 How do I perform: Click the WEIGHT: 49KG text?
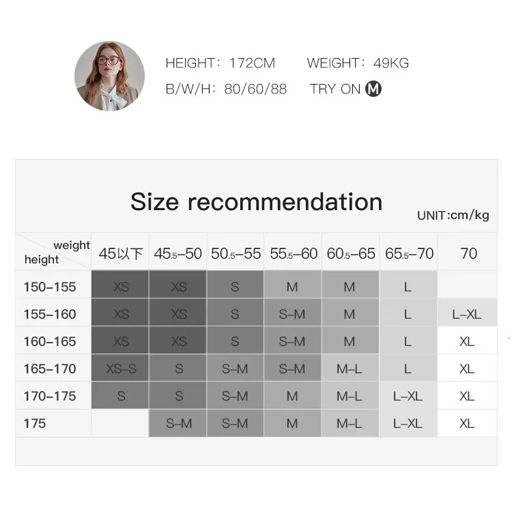[x=358, y=63]
